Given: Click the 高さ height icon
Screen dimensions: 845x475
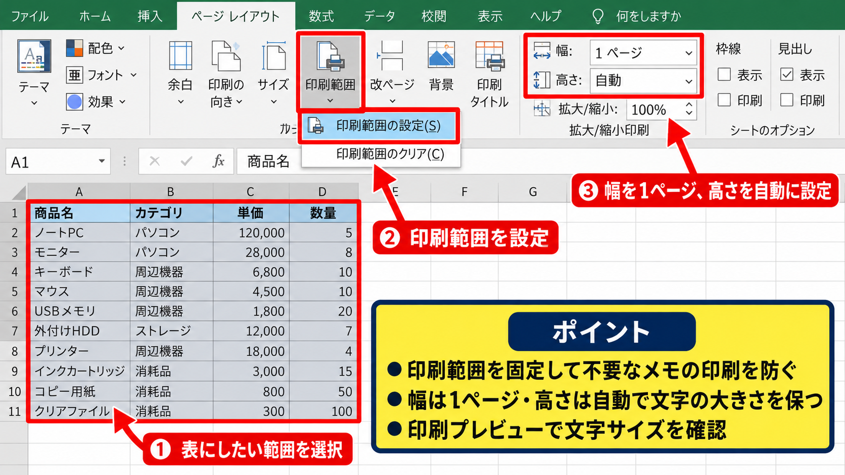Looking at the screenshot, I should (542, 80).
